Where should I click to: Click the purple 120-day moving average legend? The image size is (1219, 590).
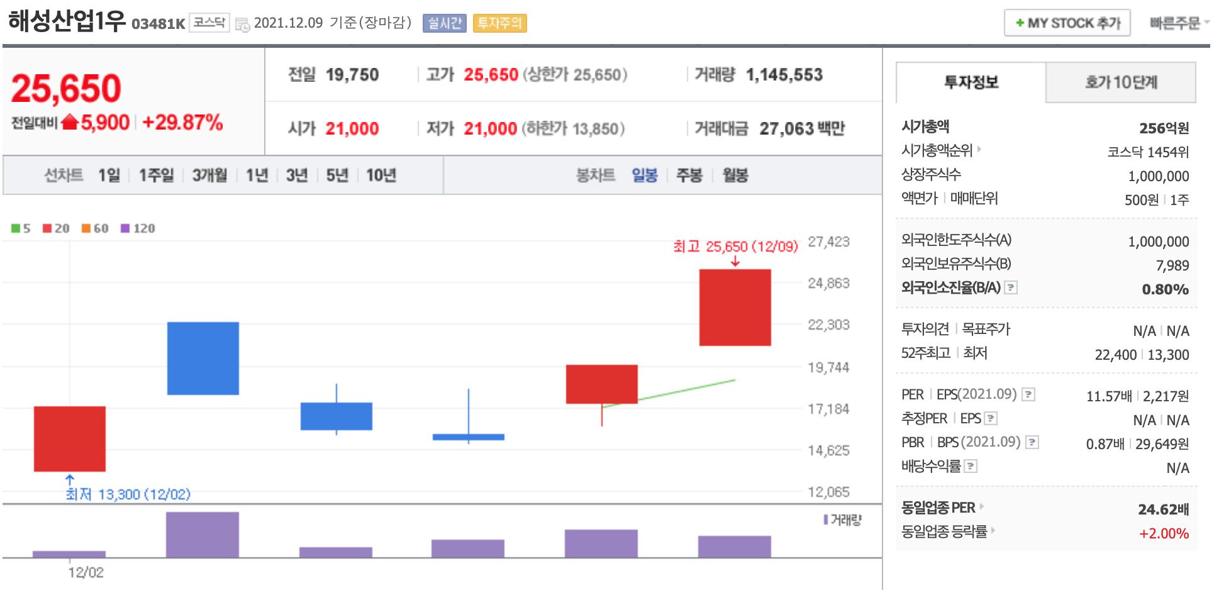pyautogui.click(x=138, y=228)
